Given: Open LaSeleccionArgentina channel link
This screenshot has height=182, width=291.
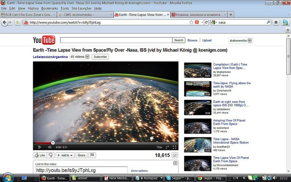Looking at the screenshot, I should pyautogui.click(x=50, y=57).
